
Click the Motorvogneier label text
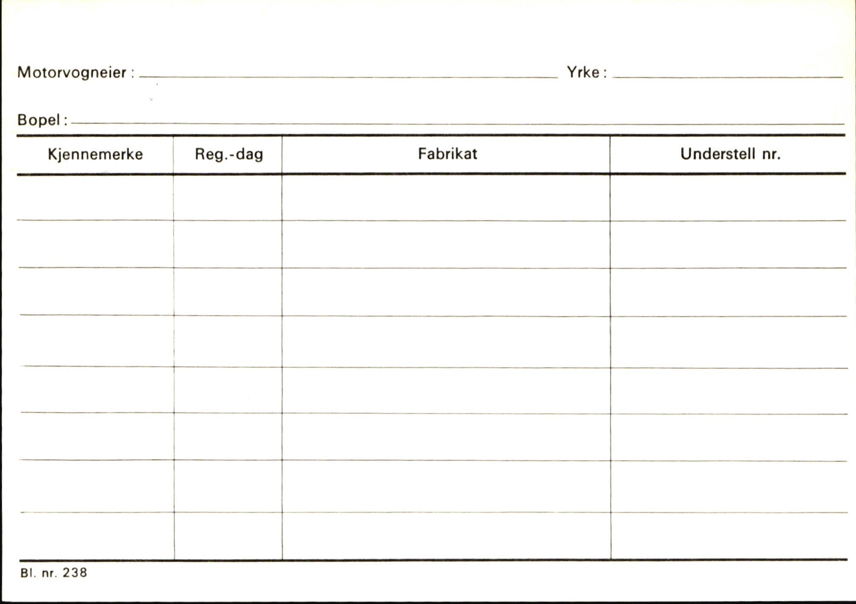coord(72,73)
